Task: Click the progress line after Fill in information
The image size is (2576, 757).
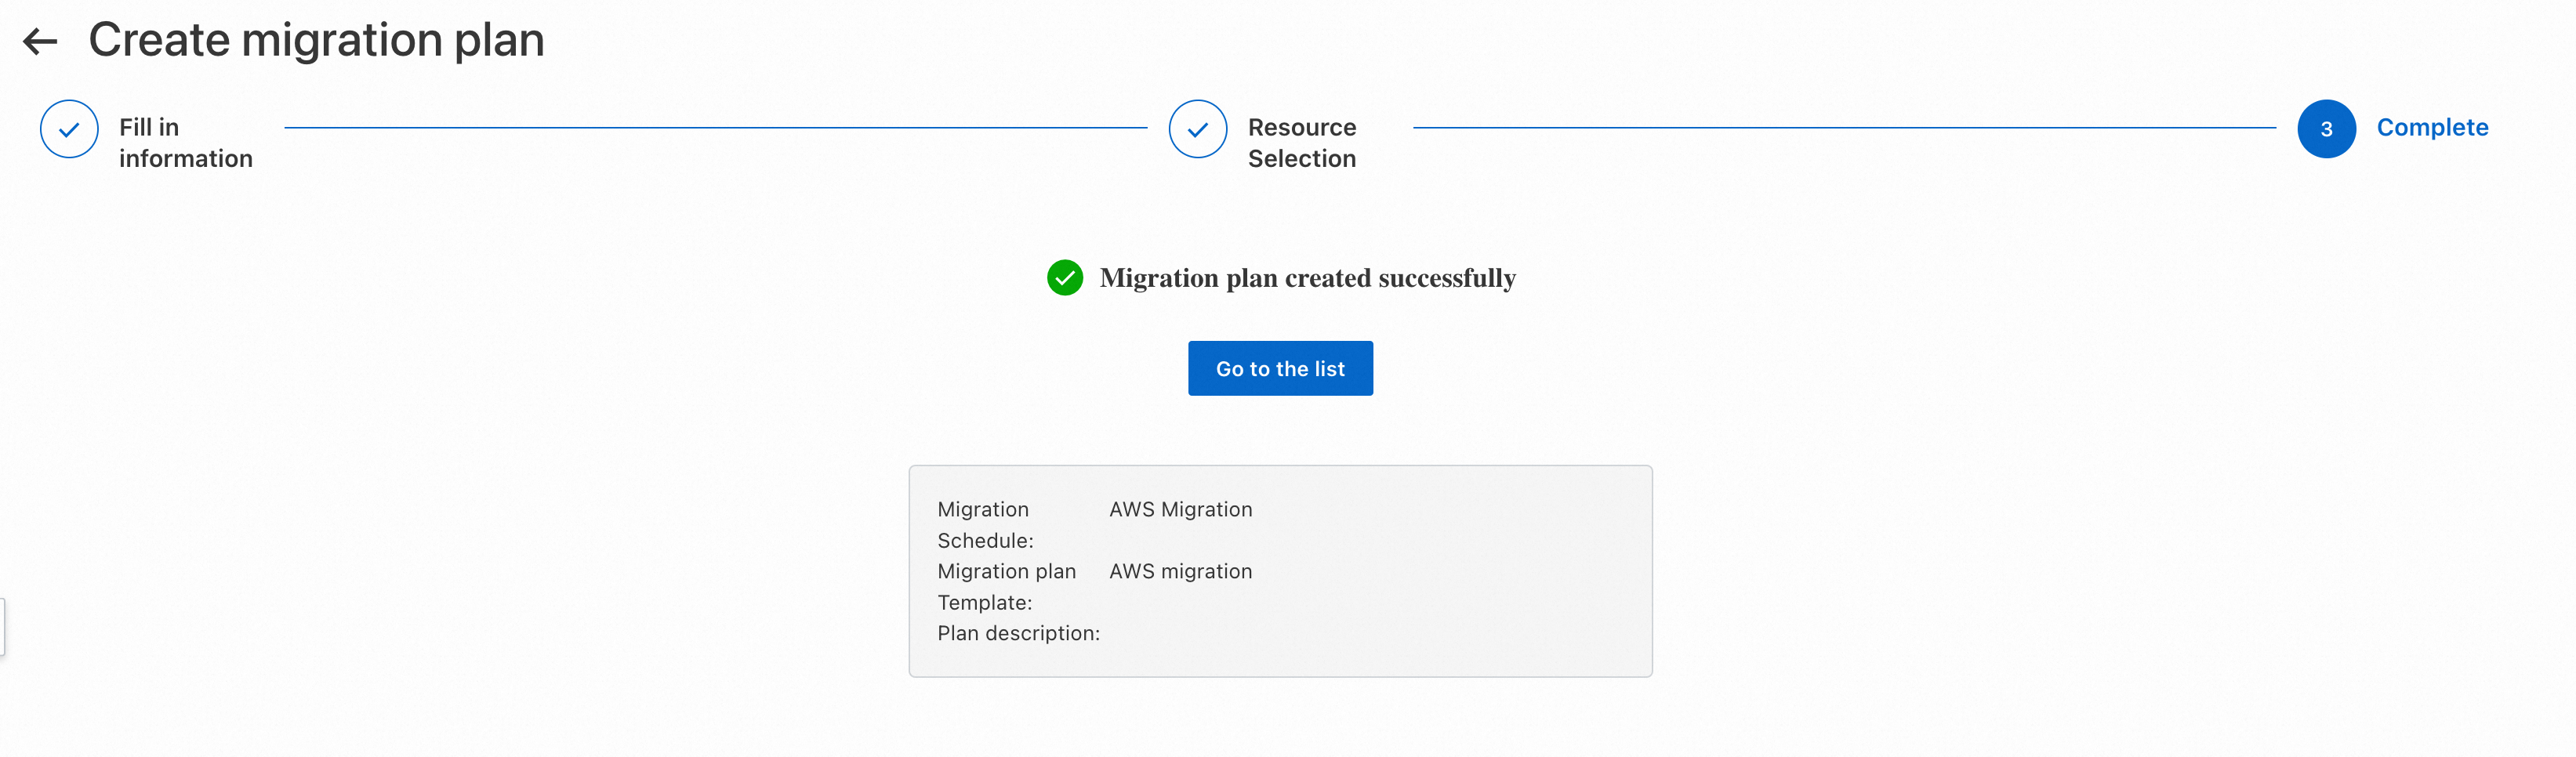Action: pyautogui.click(x=715, y=128)
